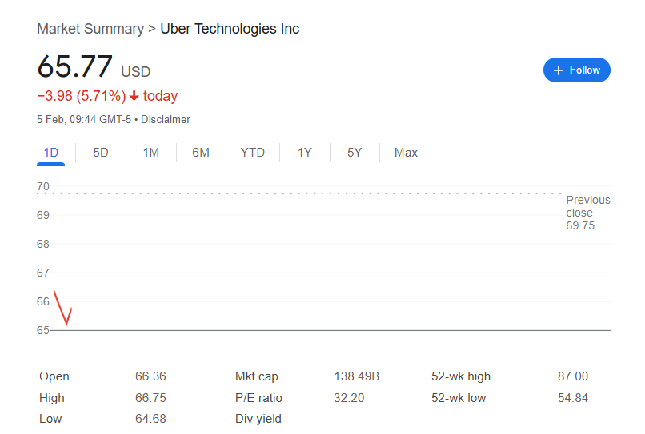
Task: Show the 1M price chart
Action: 151,153
